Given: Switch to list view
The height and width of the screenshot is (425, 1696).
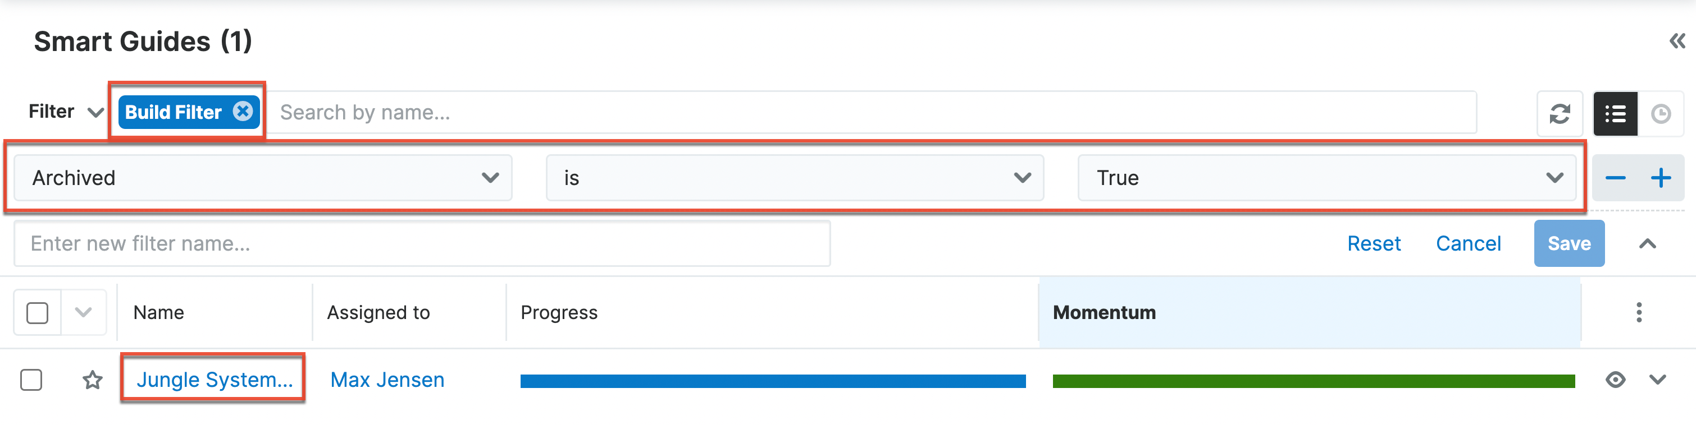Looking at the screenshot, I should tap(1615, 114).
